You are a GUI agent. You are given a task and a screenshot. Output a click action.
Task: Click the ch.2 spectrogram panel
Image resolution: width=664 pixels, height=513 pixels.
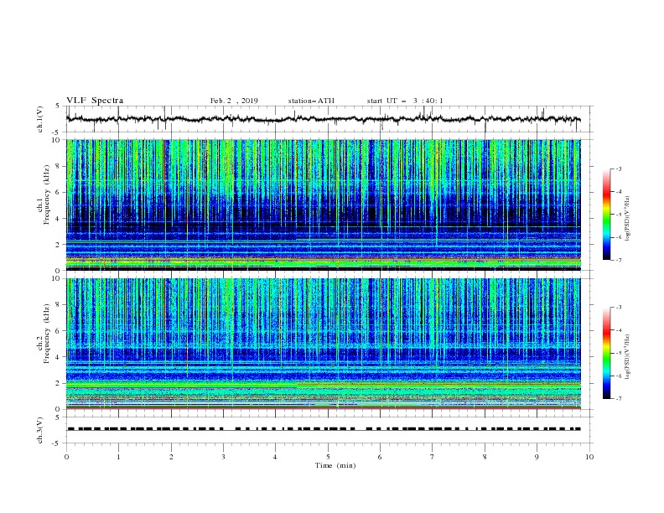323,344
